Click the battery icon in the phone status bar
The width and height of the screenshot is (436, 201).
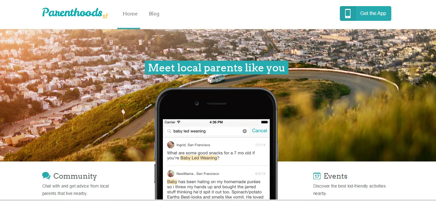coord(265,122)
